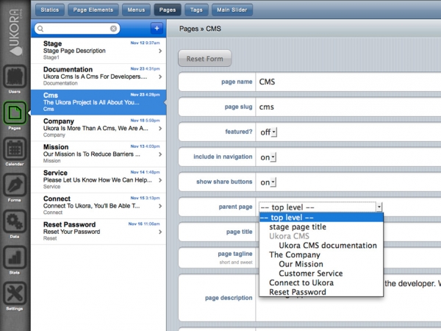
Task: Select the Mission page row
Action: [98, 154]
